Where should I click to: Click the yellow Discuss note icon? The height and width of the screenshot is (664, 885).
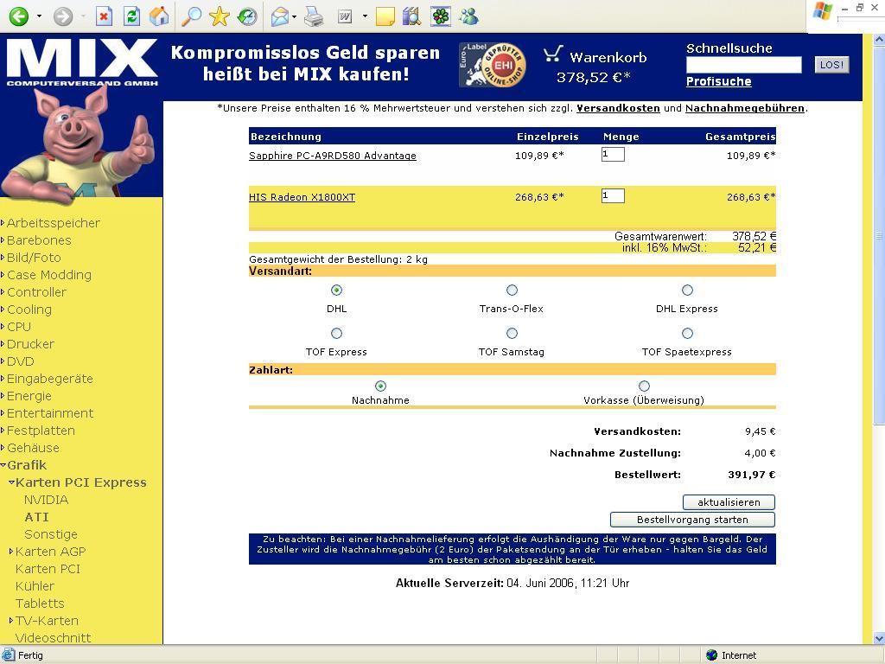pyautogui.click(x=385, y=17)
